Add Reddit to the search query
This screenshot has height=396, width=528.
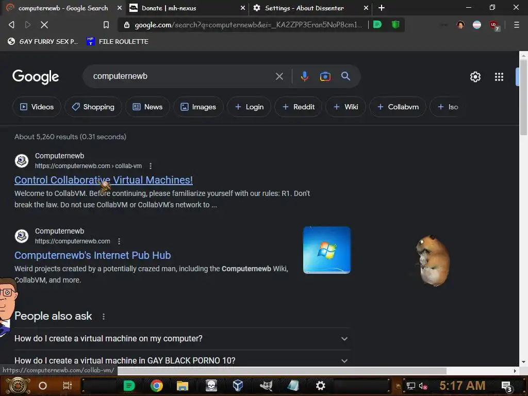click(299, 107)
